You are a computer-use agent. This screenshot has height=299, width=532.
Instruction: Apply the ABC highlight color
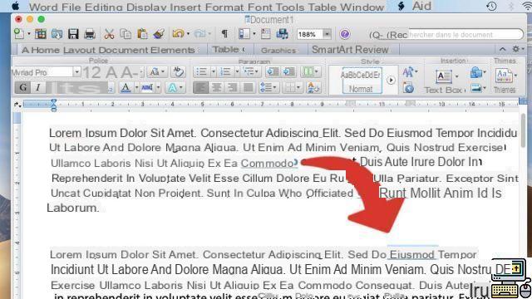click(147, 88)
